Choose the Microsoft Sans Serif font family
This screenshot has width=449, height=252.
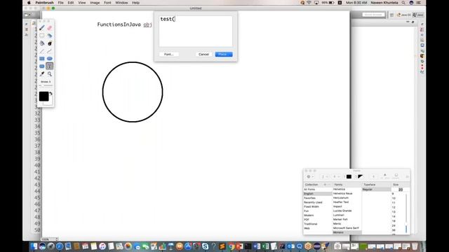[x=347, y=228]
